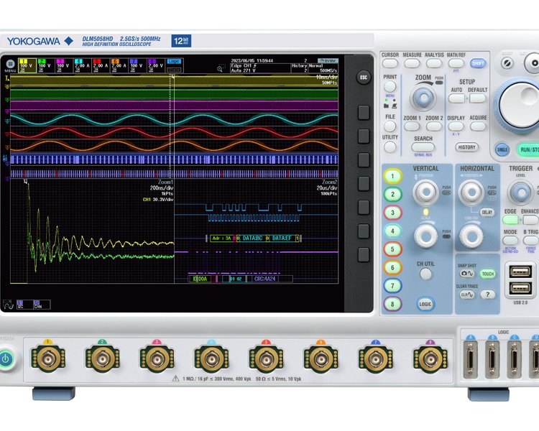Toggle the TOUCH screen button
Image resolution: width=539 pixels, height=431 pixels.
click(488, 274)
